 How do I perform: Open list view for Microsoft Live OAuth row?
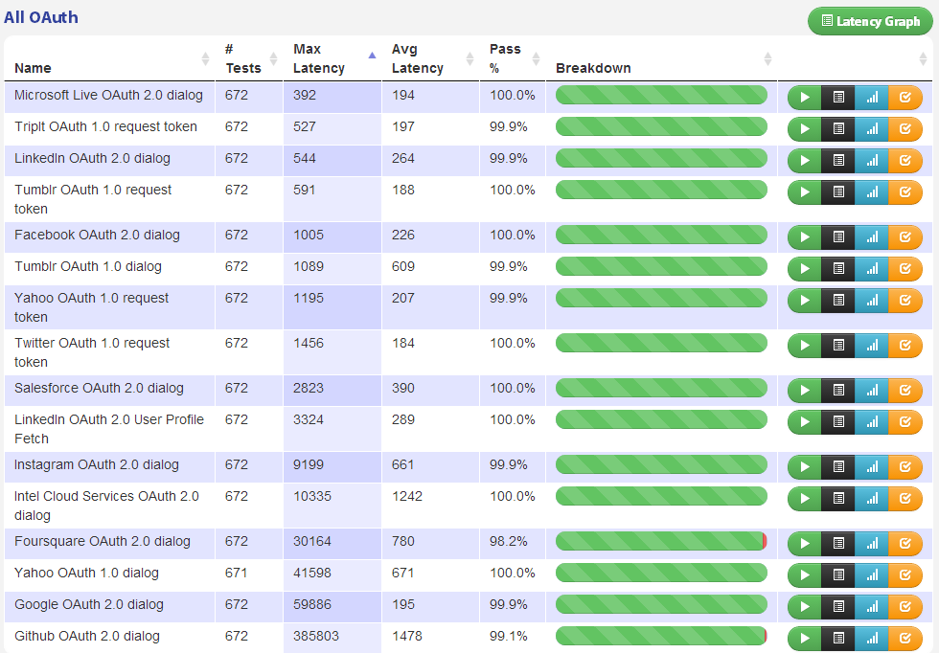pos(838,98)
